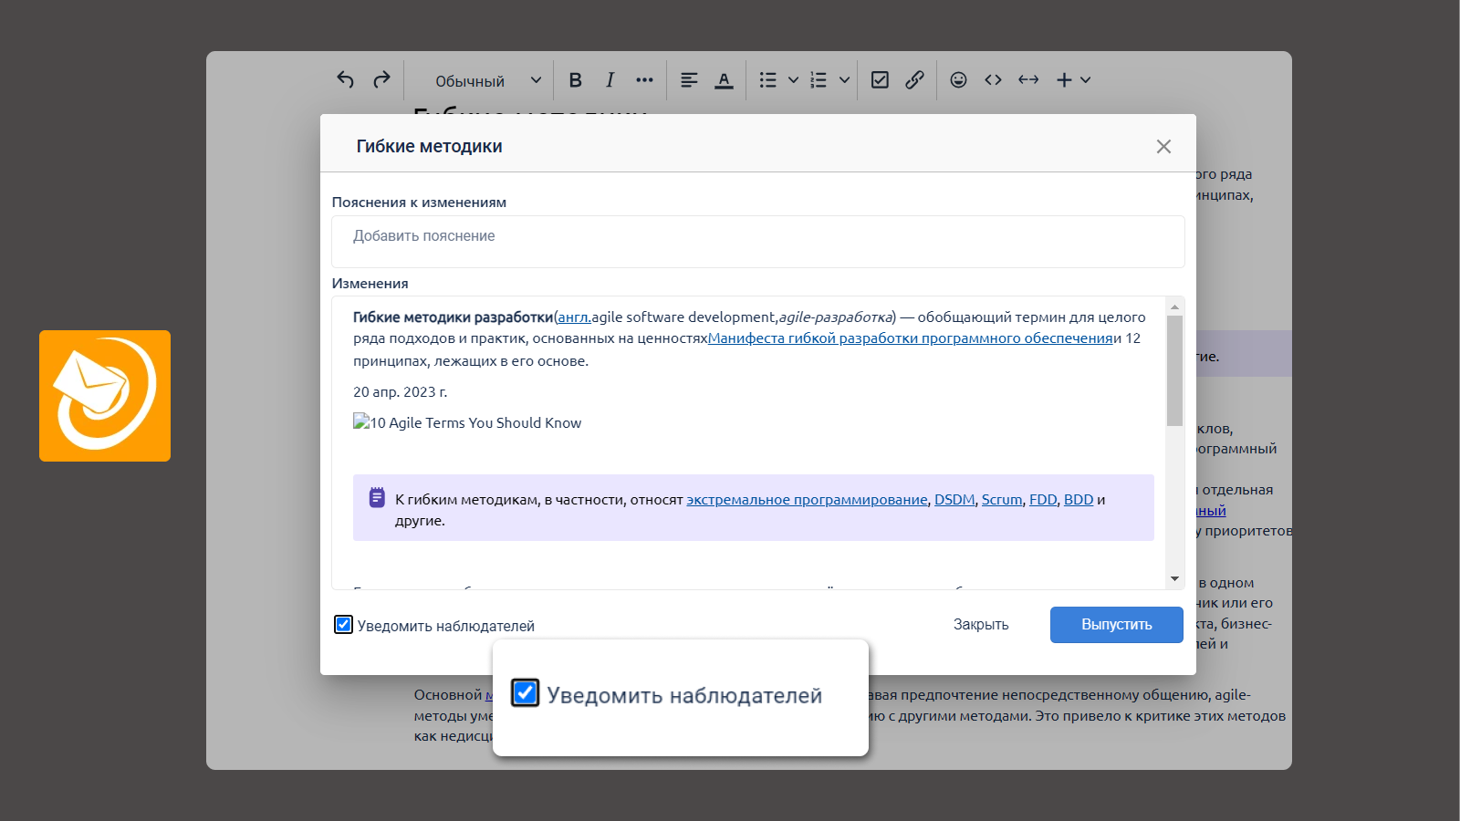Image resolution: width=1460 pixels, height=821 pixels.
Task: Close the "Гибкие методики" dialog with X
Action: pyautogui.click(x=1163, y=147)
